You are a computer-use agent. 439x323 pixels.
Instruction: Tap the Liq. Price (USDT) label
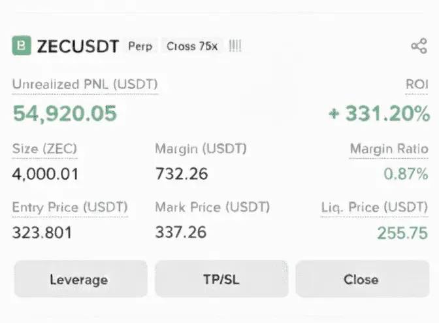coord(375,207)
